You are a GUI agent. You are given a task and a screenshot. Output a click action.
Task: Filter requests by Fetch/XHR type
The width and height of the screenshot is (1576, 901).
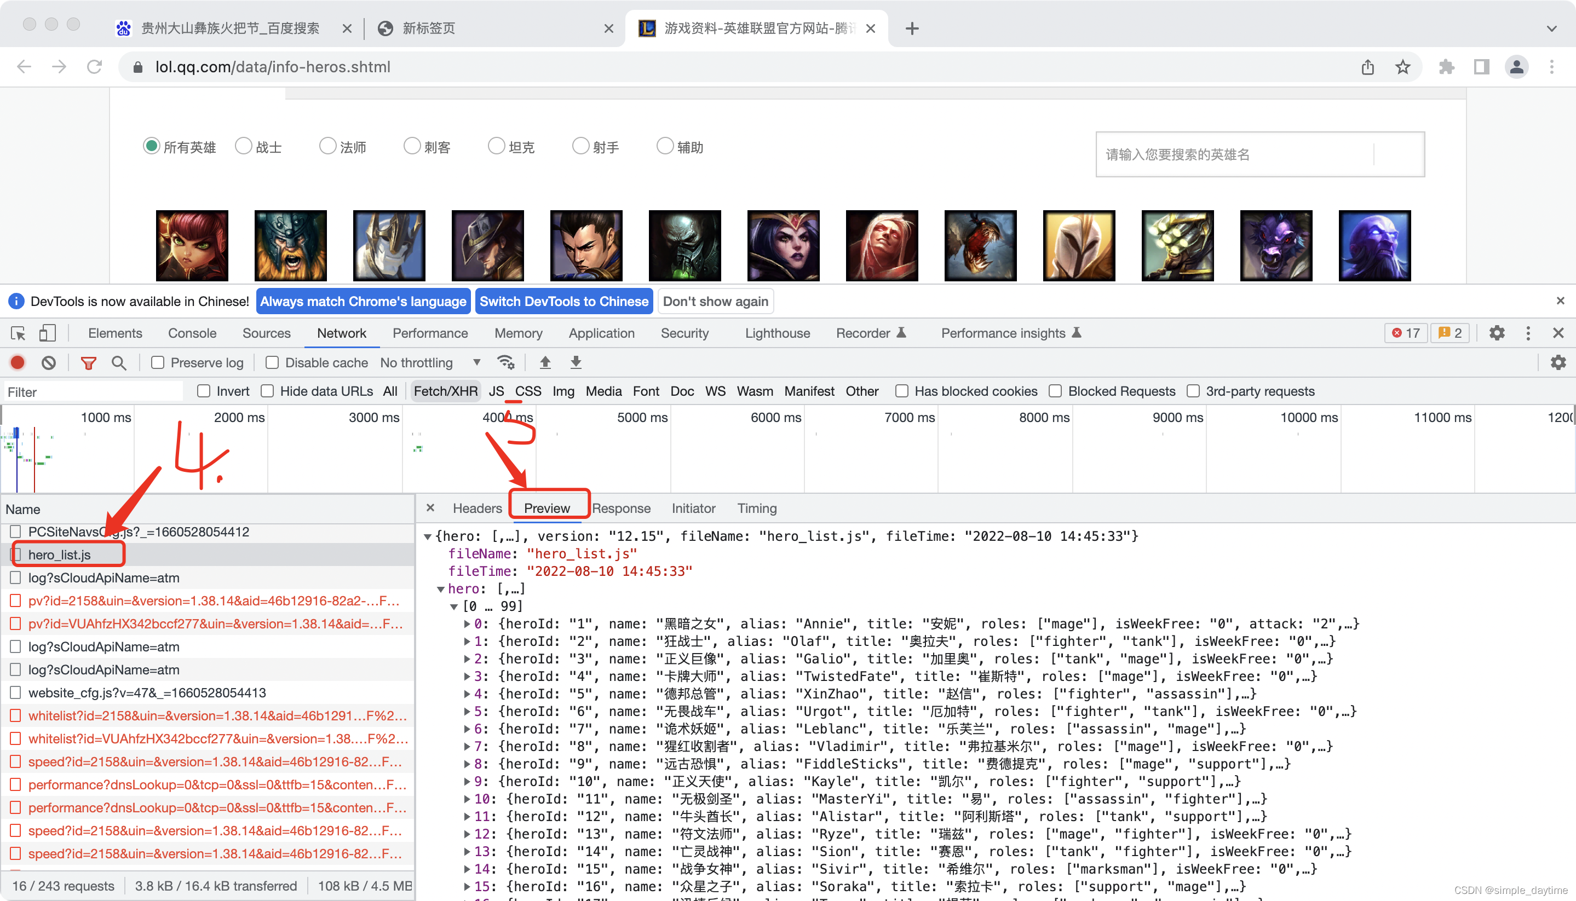tap(446, 391)
